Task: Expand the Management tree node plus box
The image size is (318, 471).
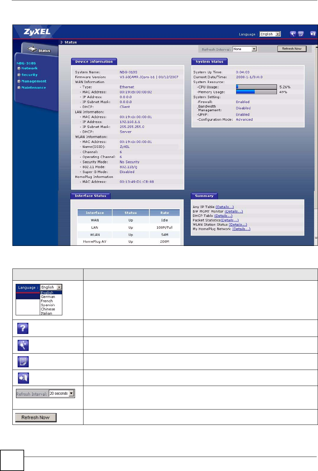Action: (x=19, y=81)
